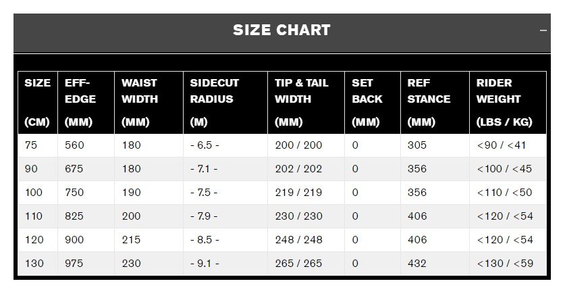This screenshot has height=294, width=565.
Task: Click the size 130 row cell
Action: point(38,264)
